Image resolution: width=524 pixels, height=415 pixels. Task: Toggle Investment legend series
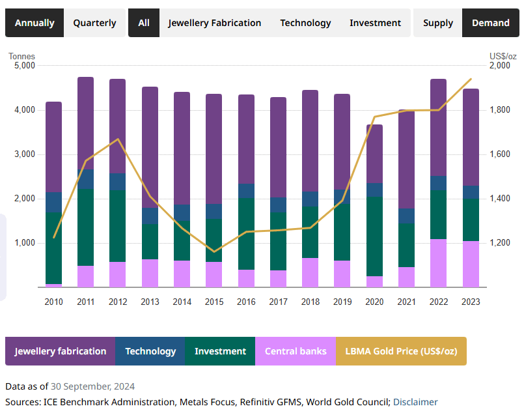pyautogui.click(x=220, y=351)
